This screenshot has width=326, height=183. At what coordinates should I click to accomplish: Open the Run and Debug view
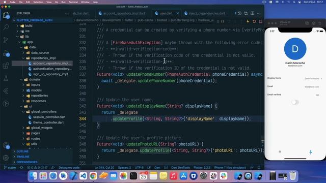pos(6,53)
